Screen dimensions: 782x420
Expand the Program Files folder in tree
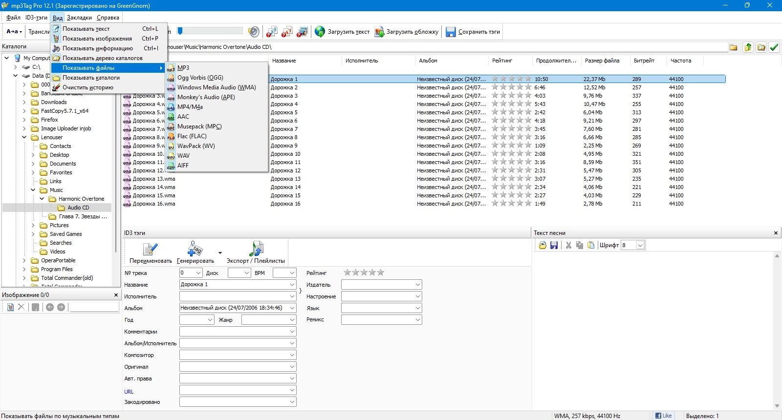tap(24, 269)
